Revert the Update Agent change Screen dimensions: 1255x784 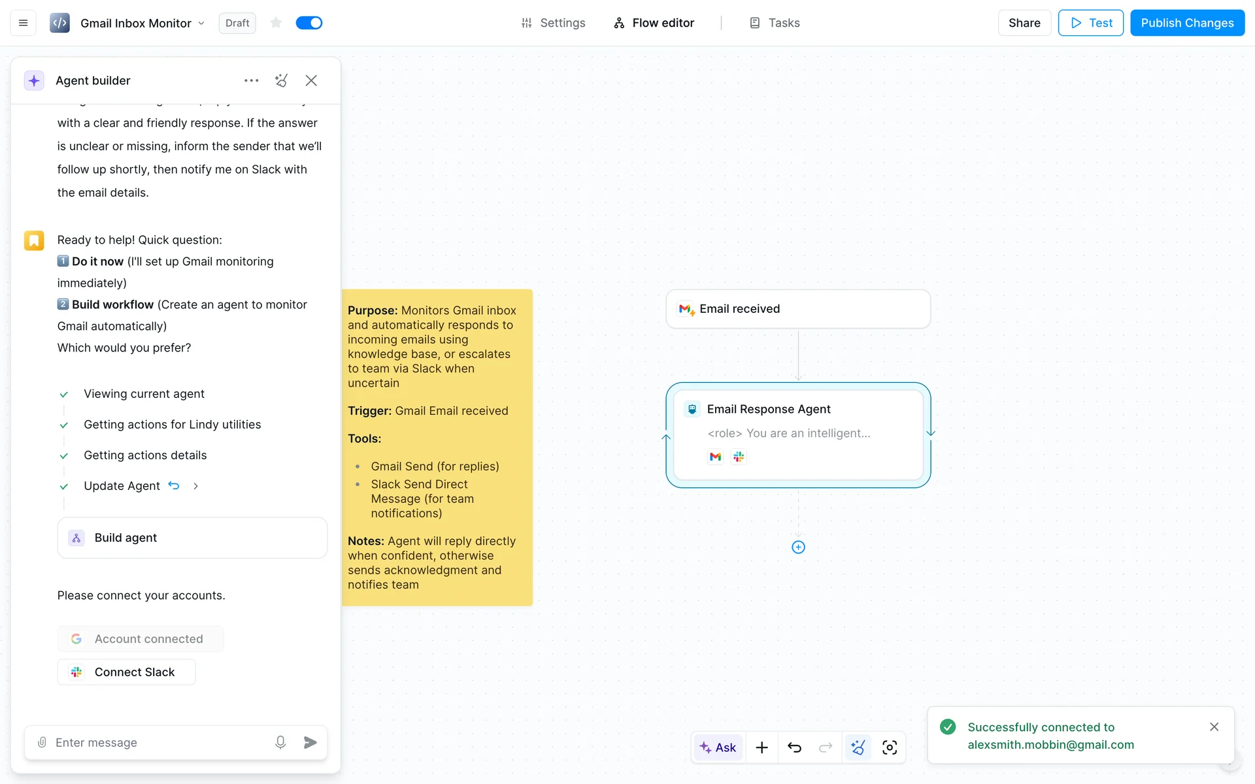pyautogui.click(x=174, y=485)
